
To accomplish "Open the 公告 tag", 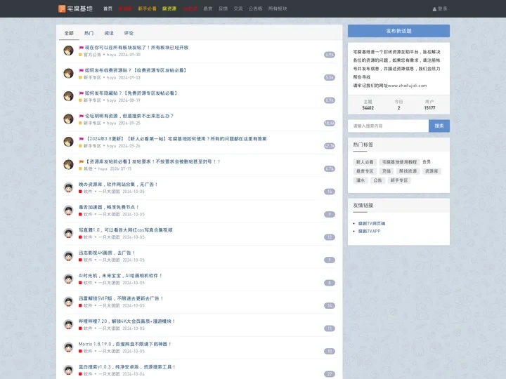I will pyautogui.click(x=377, y=180).
